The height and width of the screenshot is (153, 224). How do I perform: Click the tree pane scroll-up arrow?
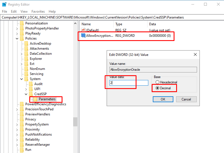tap(75, 23)
